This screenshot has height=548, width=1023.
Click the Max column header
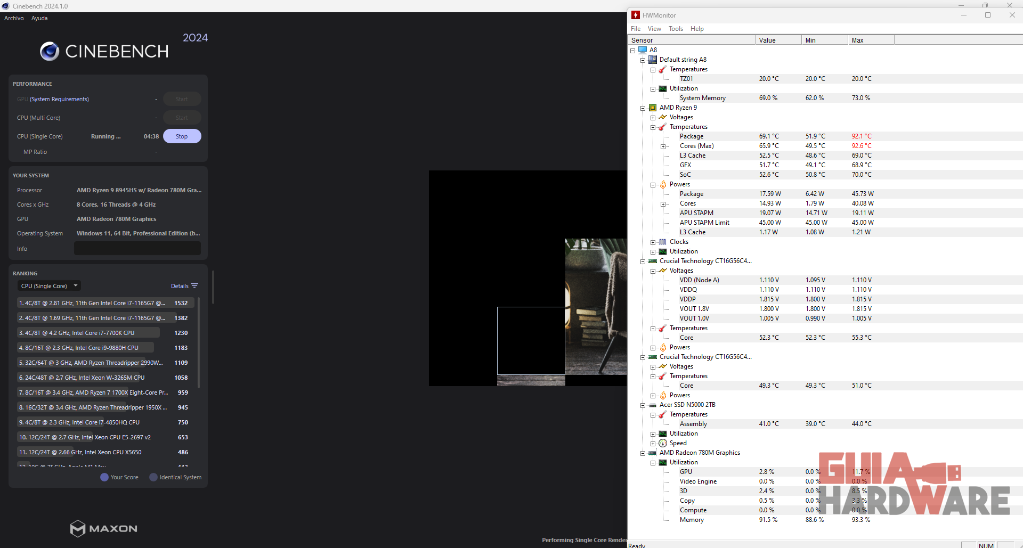pos(871,40)
